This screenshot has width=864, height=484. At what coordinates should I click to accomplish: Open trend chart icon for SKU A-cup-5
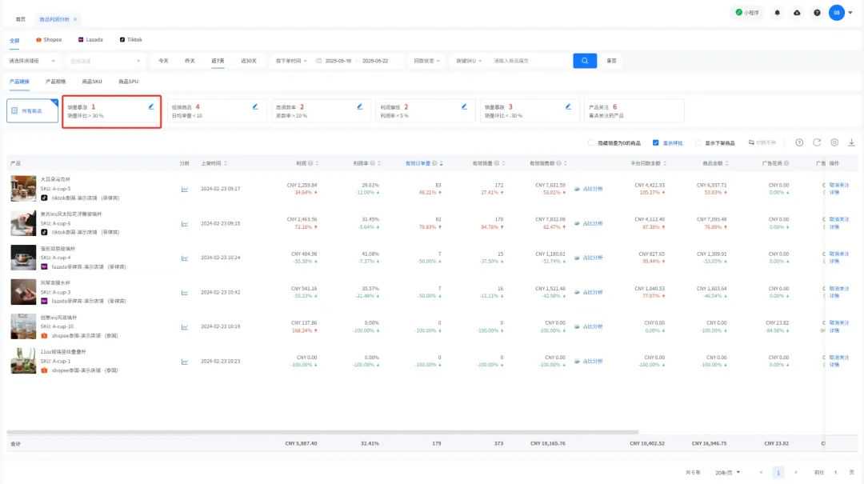185,189
